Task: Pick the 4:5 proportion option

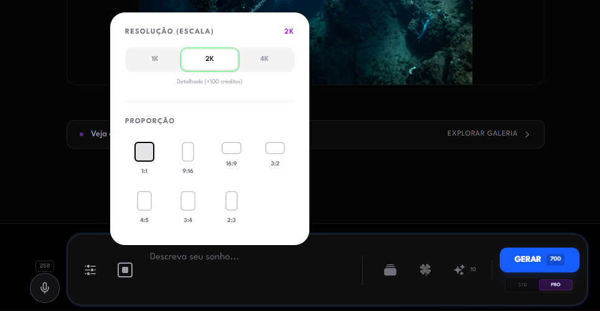Action: [144, 201]
